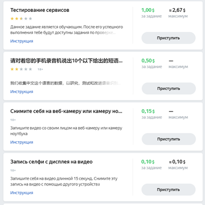Select the Запись селфи с дисплея на видео title
The image size is (205, 205).
[x=52, y=162]
